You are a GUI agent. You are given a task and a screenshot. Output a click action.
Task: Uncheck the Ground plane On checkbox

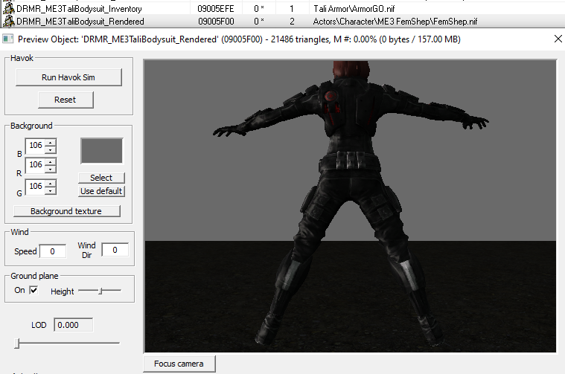(x=33, y=290)
